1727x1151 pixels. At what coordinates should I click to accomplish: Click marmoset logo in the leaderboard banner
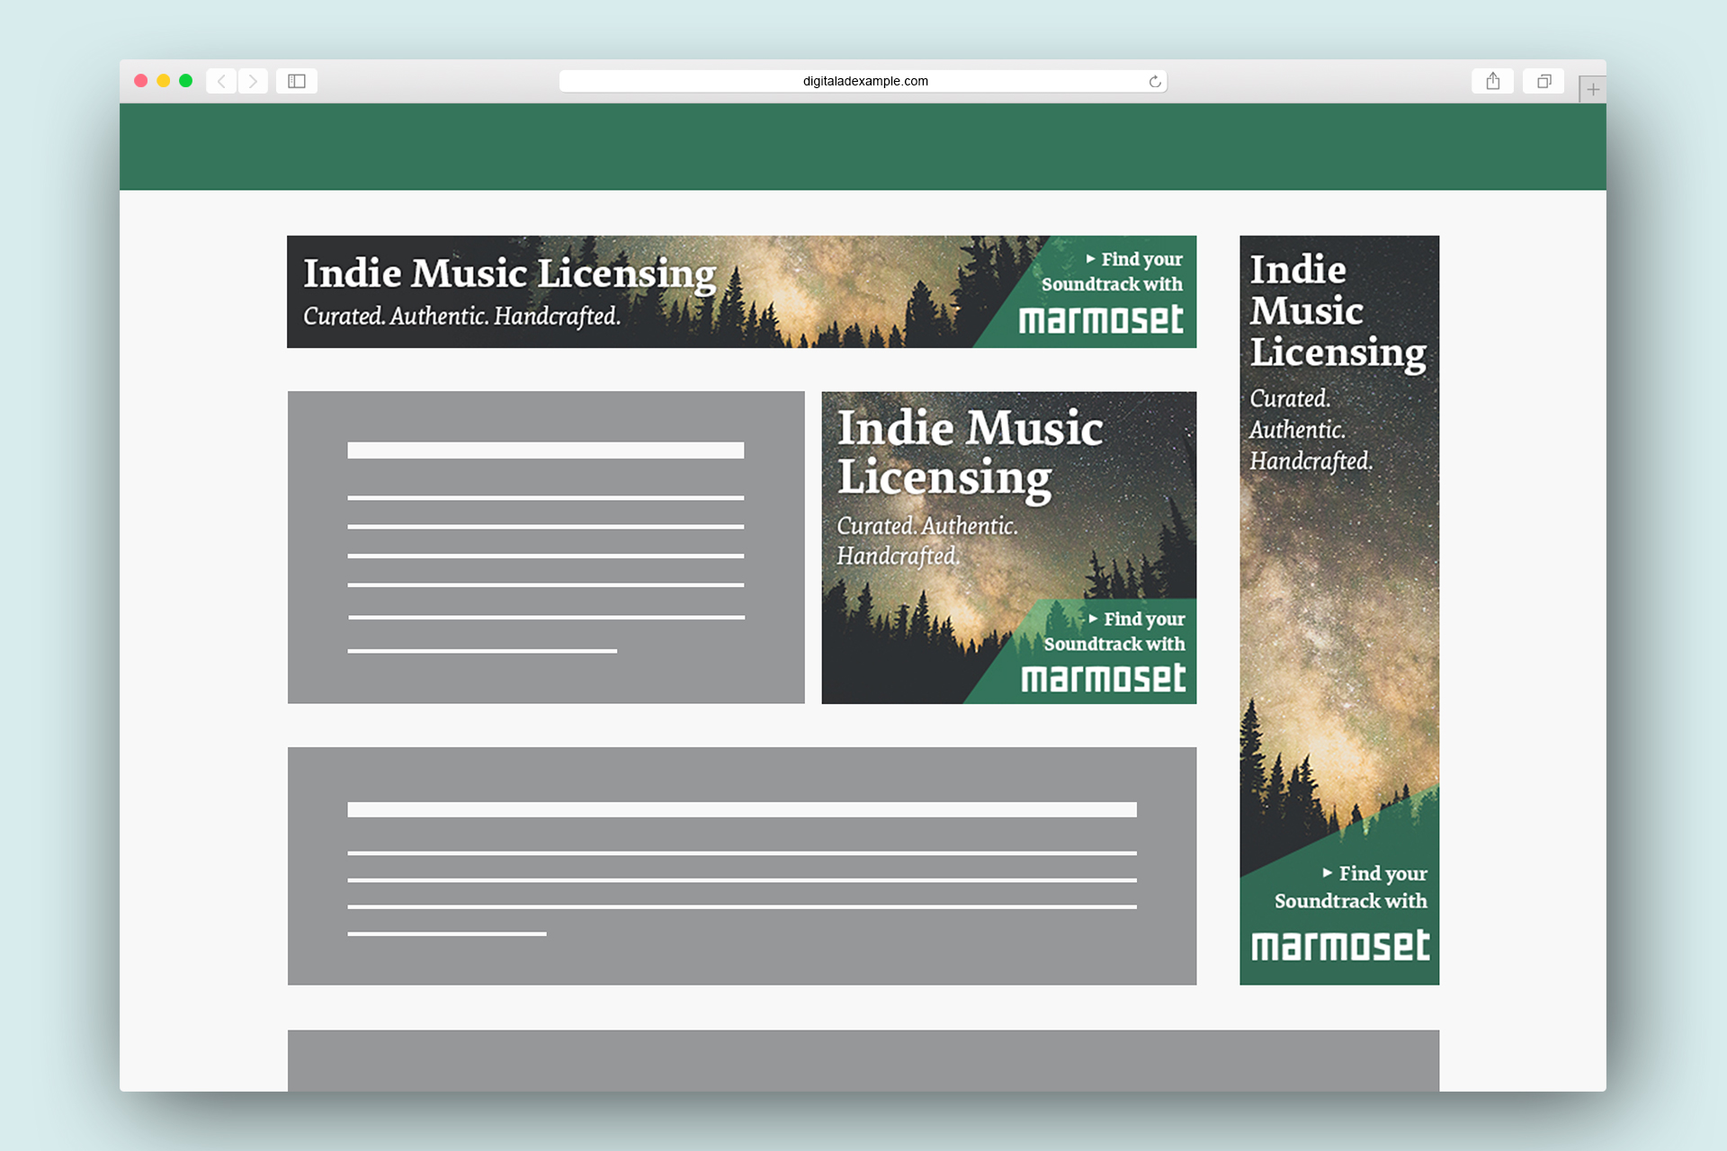click(x=1101, y=320)
